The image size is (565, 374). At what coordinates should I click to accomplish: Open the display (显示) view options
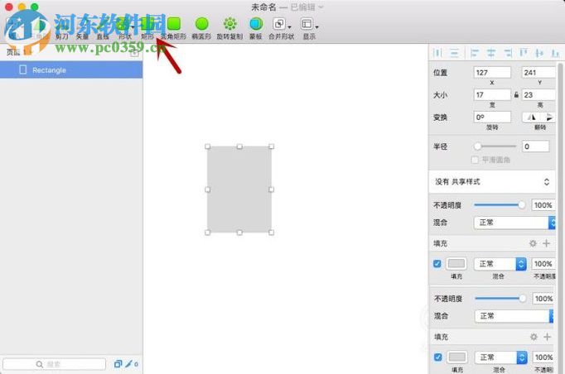tap(309, 28)
